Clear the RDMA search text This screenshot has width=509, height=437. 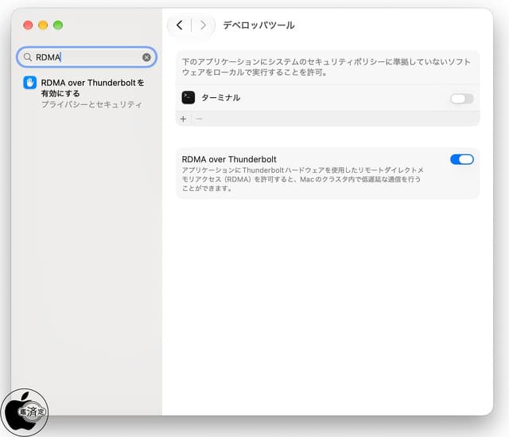(x=146, y=57)
